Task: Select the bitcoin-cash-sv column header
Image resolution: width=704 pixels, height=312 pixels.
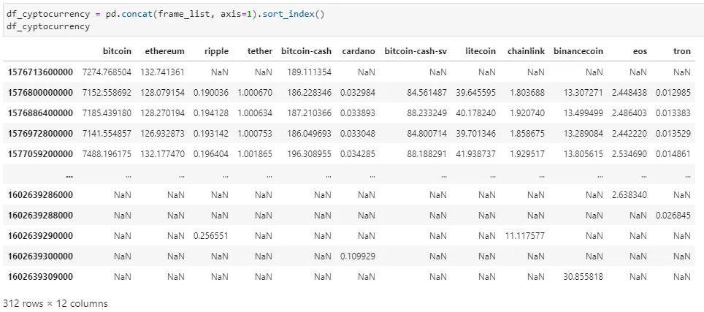Action: coord(416,50)
